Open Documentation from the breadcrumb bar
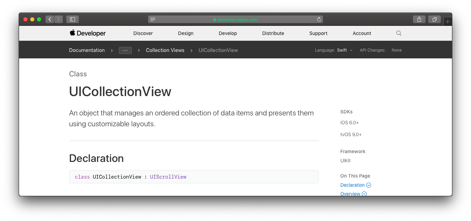 pyautogui.click(x=87, y=50)
